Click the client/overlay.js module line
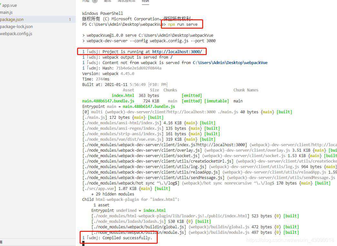This screenshot has height=246, width=337. [x=210, y=150]
